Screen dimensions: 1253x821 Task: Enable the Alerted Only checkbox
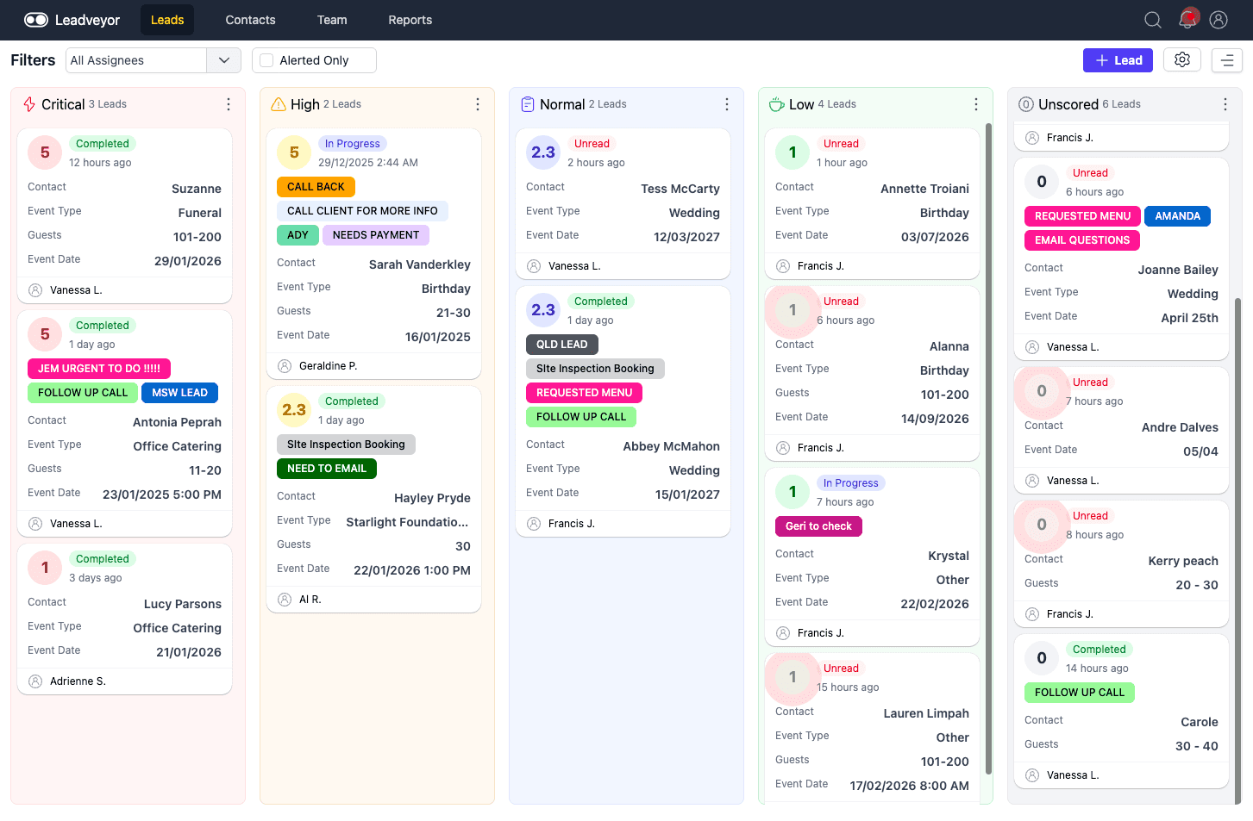(x=266, y=60)
